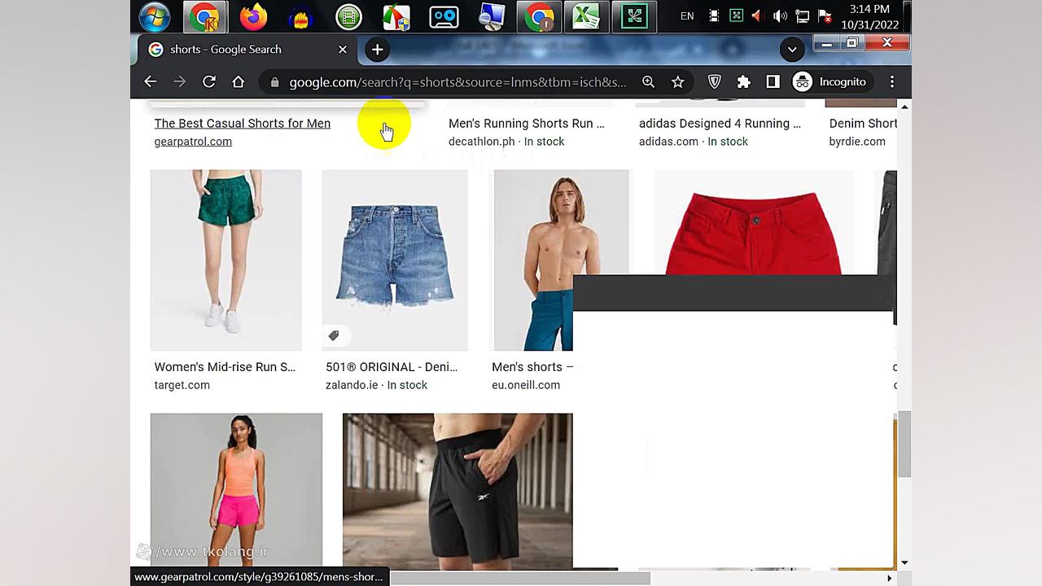Image resolution: width=1042 pixels, height=586 pixels.
Task: View site information via the padlock icon
Action: (x=274, y=82)
